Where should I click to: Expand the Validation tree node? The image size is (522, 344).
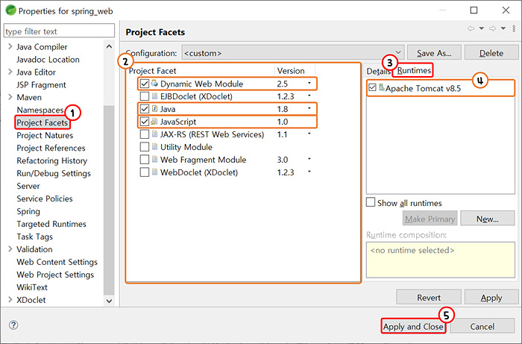click(10, 248)
